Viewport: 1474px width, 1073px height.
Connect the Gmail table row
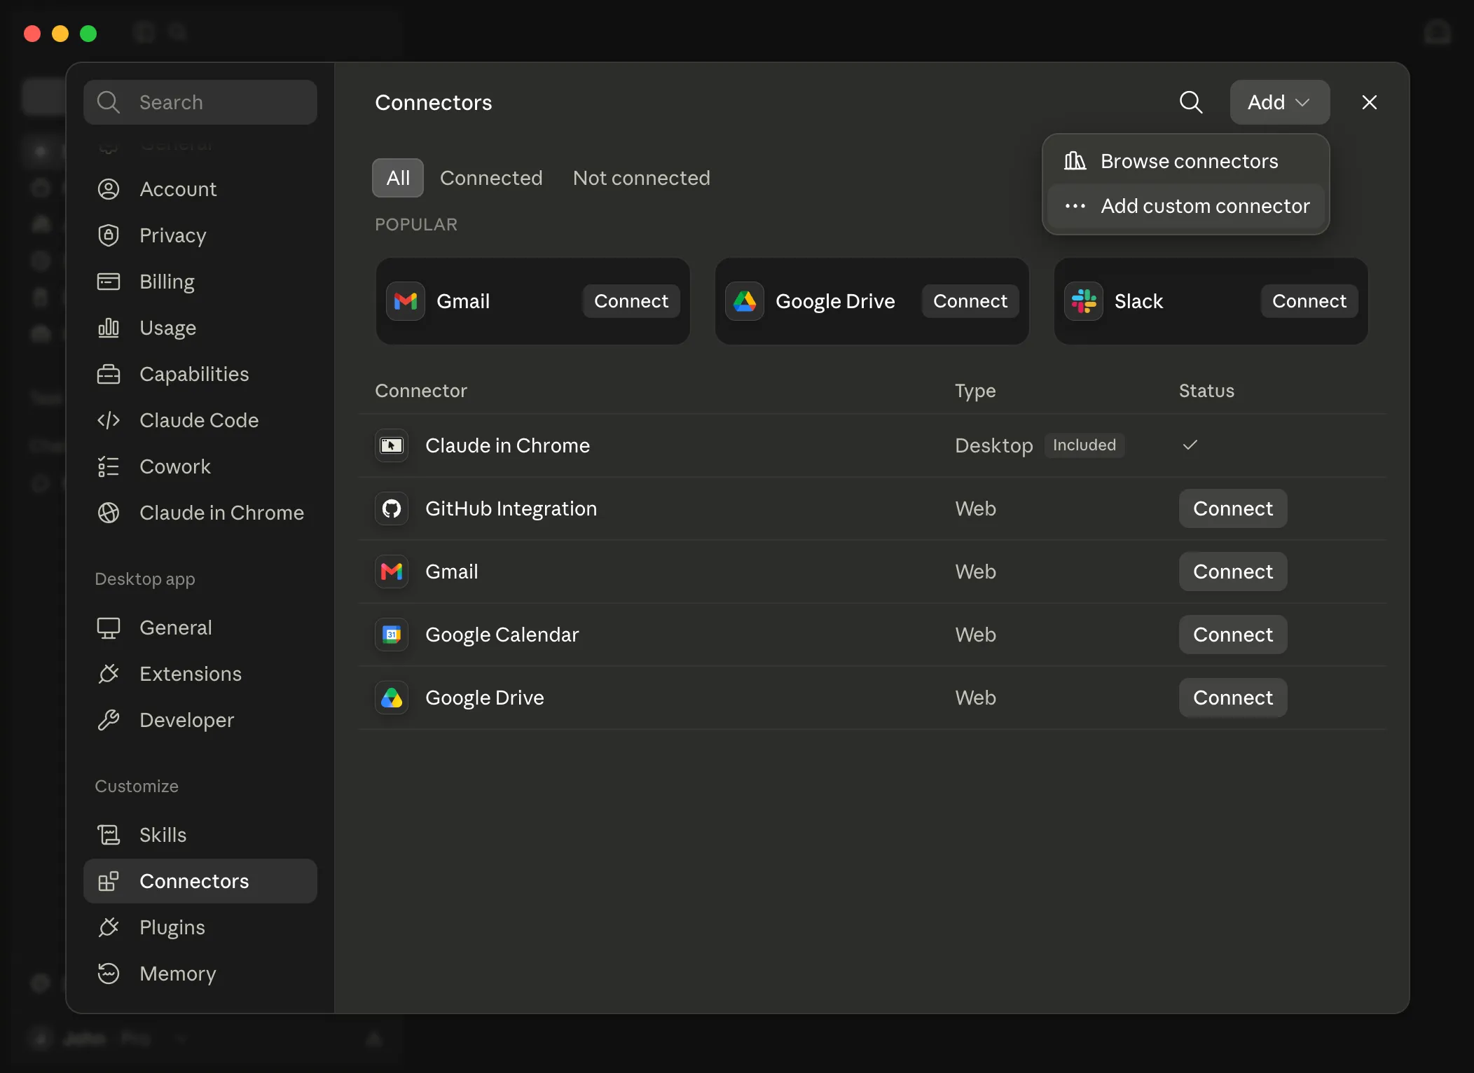1233,572
